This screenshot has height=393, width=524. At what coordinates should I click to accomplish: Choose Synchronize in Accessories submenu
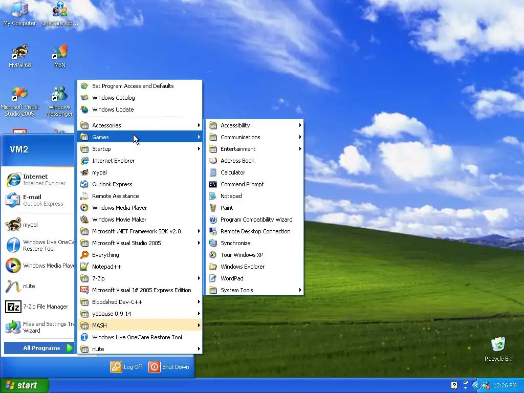255,243
